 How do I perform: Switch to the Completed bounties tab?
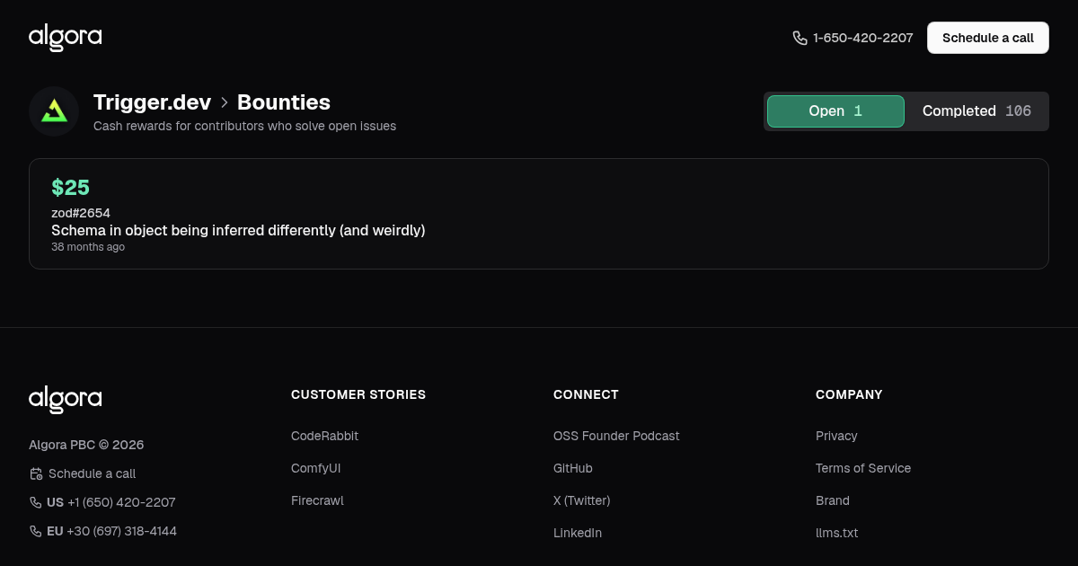[x=976, y=111]
